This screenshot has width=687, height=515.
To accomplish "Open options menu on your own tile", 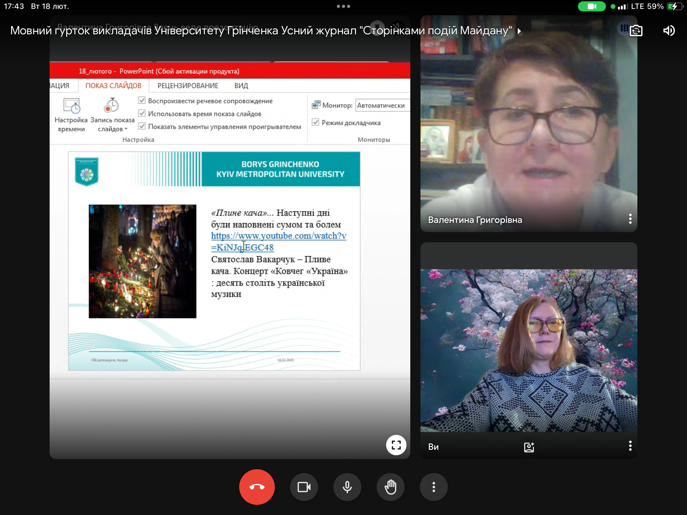I will (x=630, y=446).
